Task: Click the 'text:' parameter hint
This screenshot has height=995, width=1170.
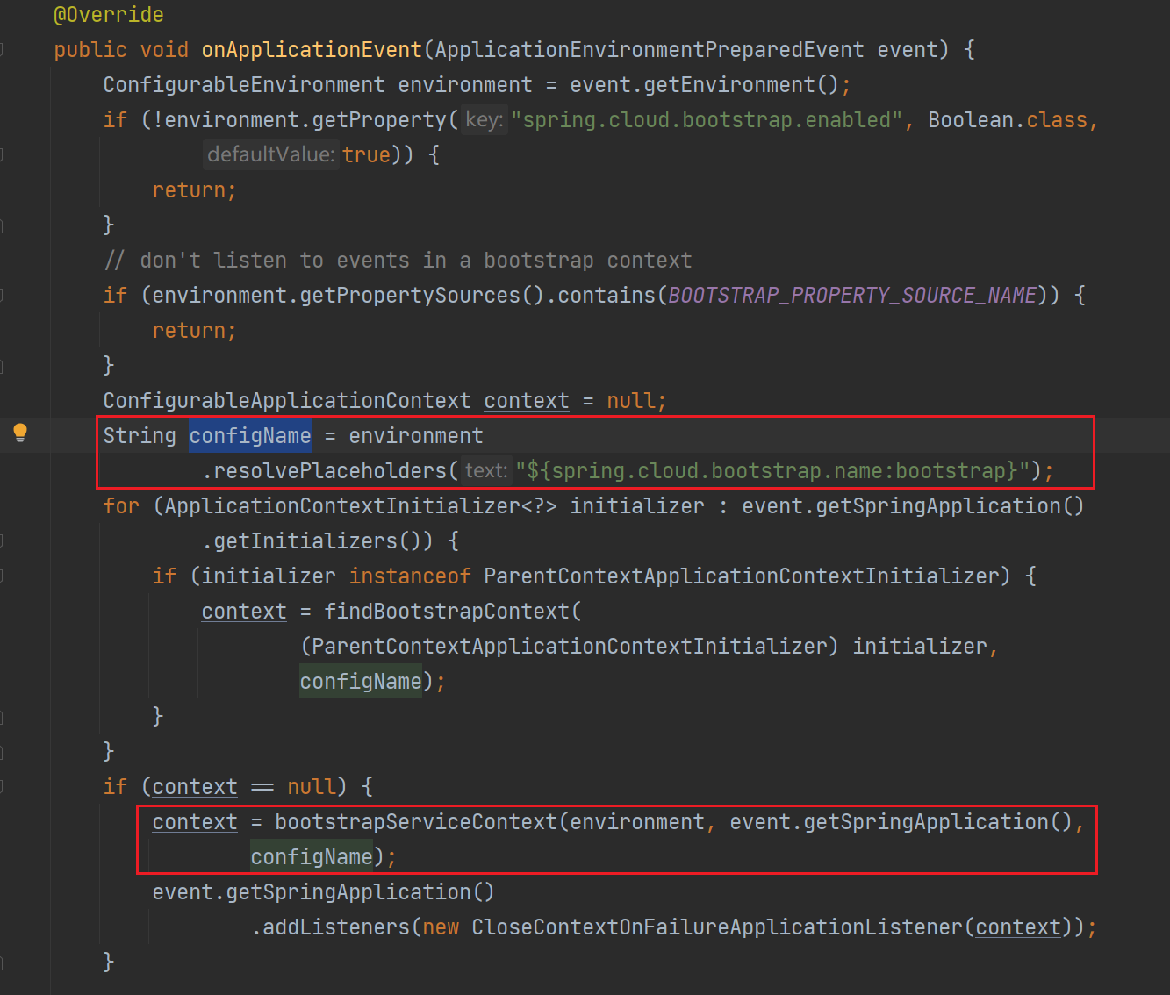Action: point(485,470)
